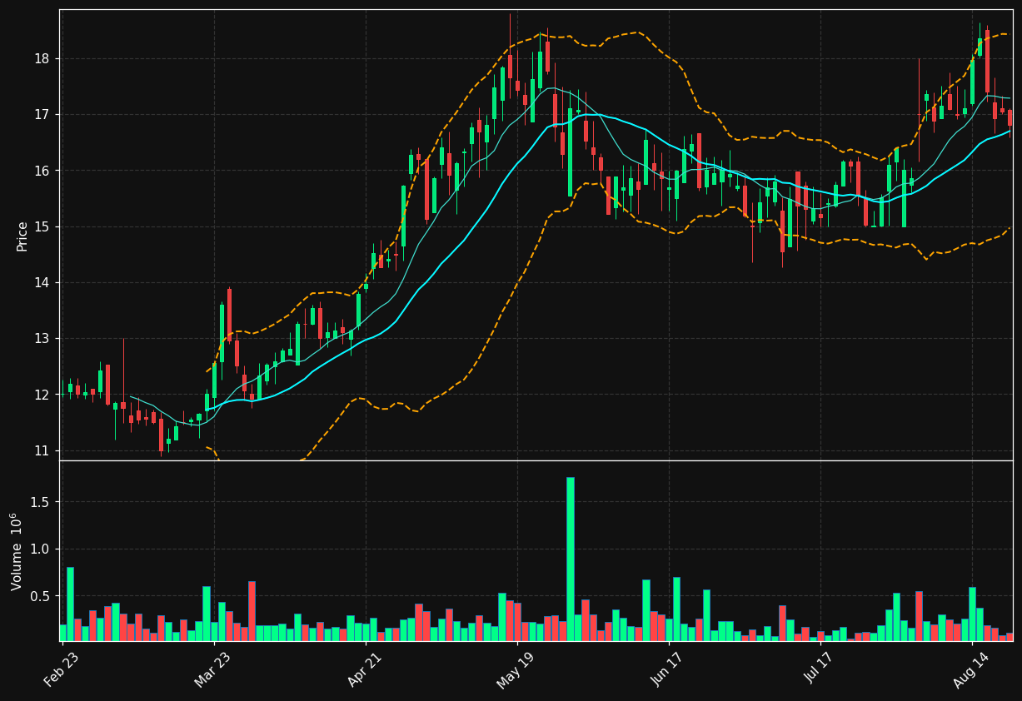Click the 'May 19' date label
The height and width of the screenshot is (701, 1022).
pos(515,669)
